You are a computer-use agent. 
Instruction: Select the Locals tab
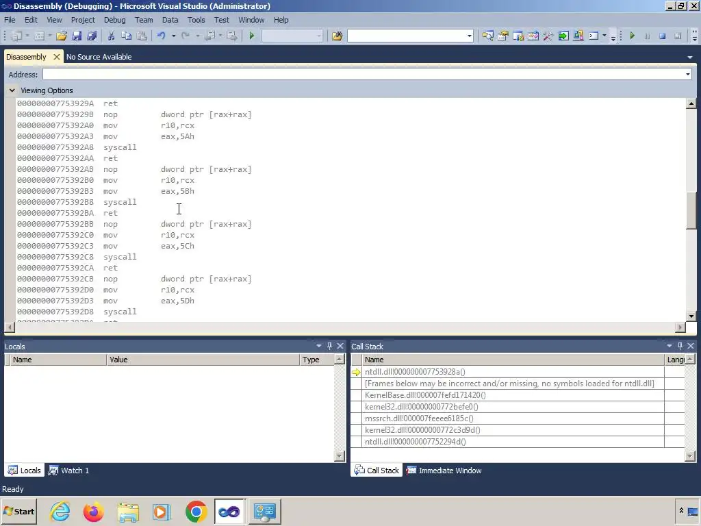coord(25,471)
